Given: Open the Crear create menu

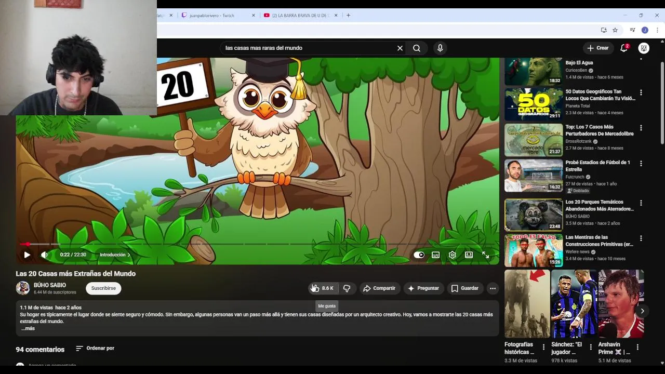Looking at the screenshot, I should click(598, 48).
